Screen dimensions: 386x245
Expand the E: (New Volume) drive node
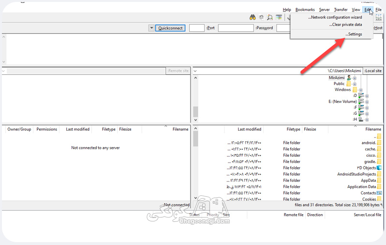tap(367, 102)
